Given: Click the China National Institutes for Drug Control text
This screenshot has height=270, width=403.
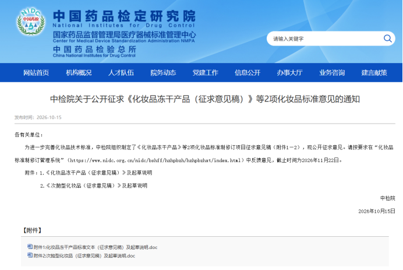Looking at the screenshot, I should (x=94, y=55).
